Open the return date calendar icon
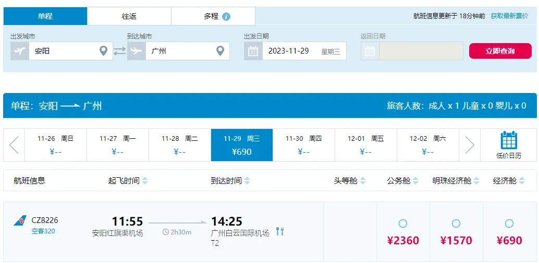 [x=370, y=51]
